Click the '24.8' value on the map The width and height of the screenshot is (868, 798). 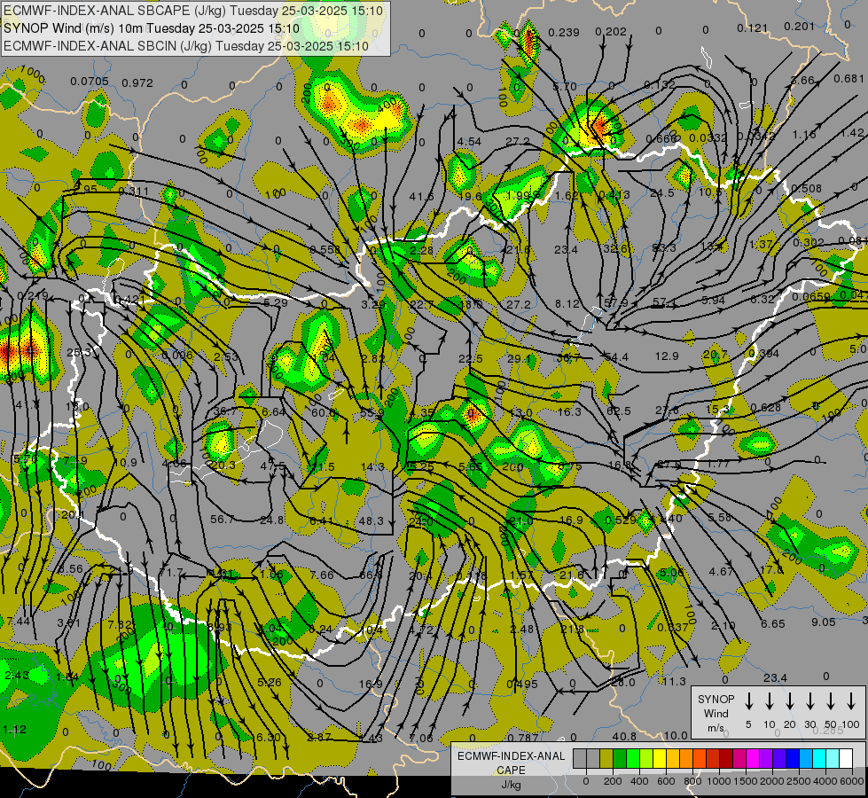coord(272,520)
